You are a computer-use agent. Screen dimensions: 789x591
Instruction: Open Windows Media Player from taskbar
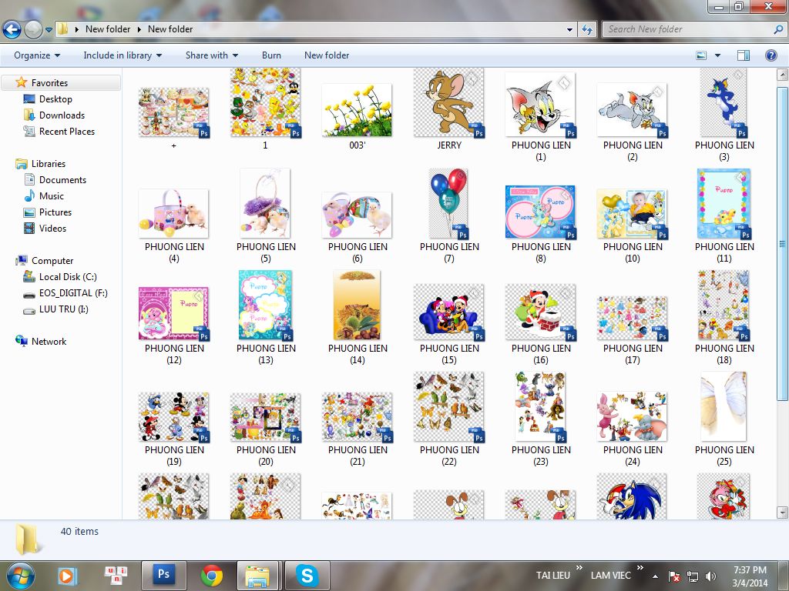[67, 576]
